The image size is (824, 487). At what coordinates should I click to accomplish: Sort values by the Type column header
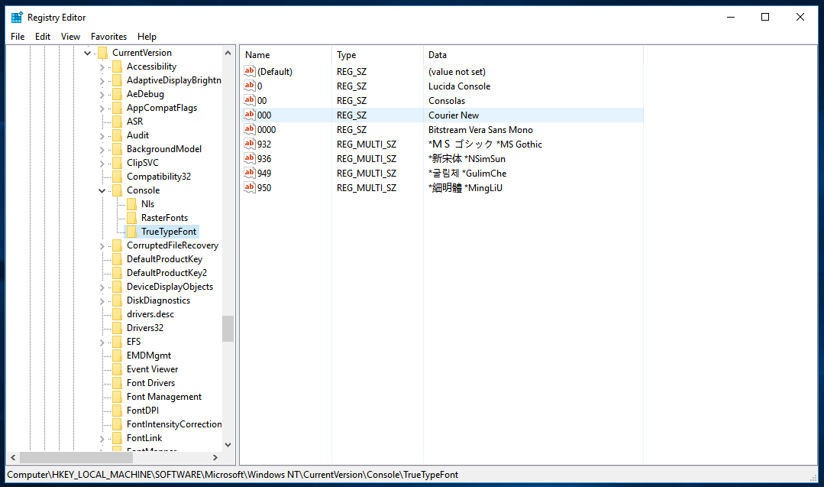[x=377, y=55]
